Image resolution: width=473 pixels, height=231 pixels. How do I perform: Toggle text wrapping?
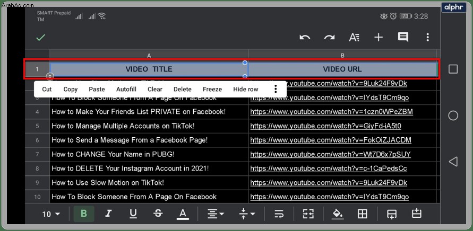[279, 214]
